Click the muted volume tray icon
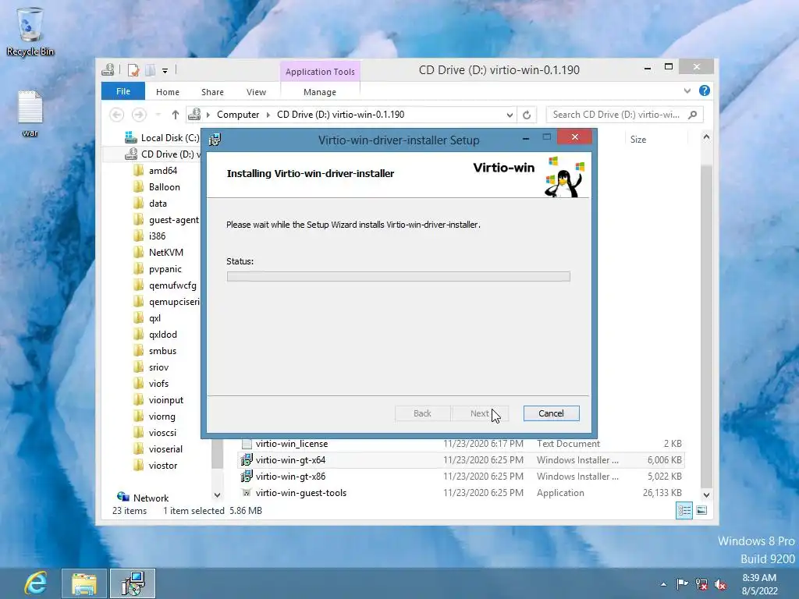The width and height of the screenshot is (799, 599). point(720,584)
